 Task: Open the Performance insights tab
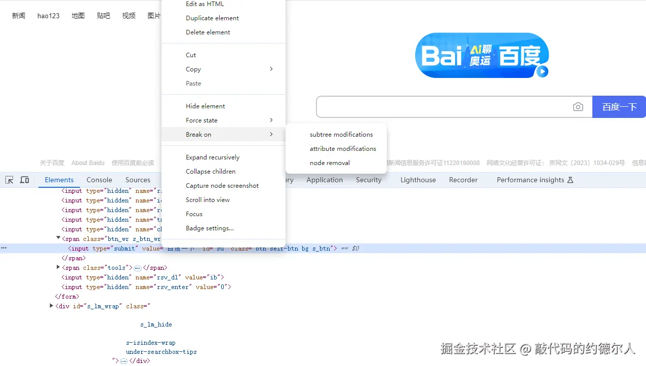[535, 180]
